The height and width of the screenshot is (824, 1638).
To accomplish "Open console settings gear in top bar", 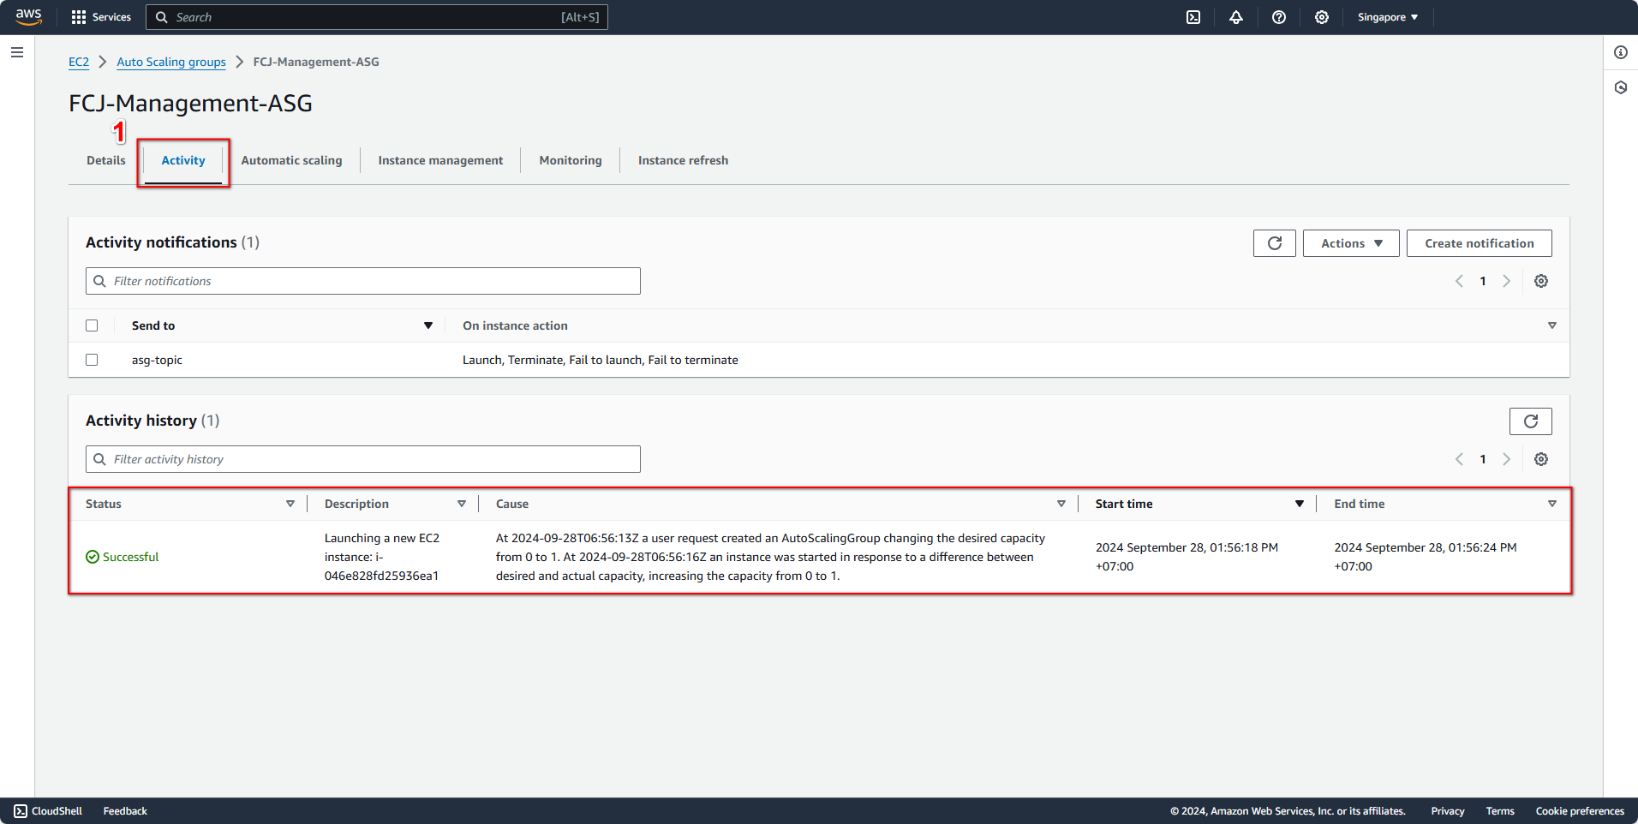I will click(1322, 17).
